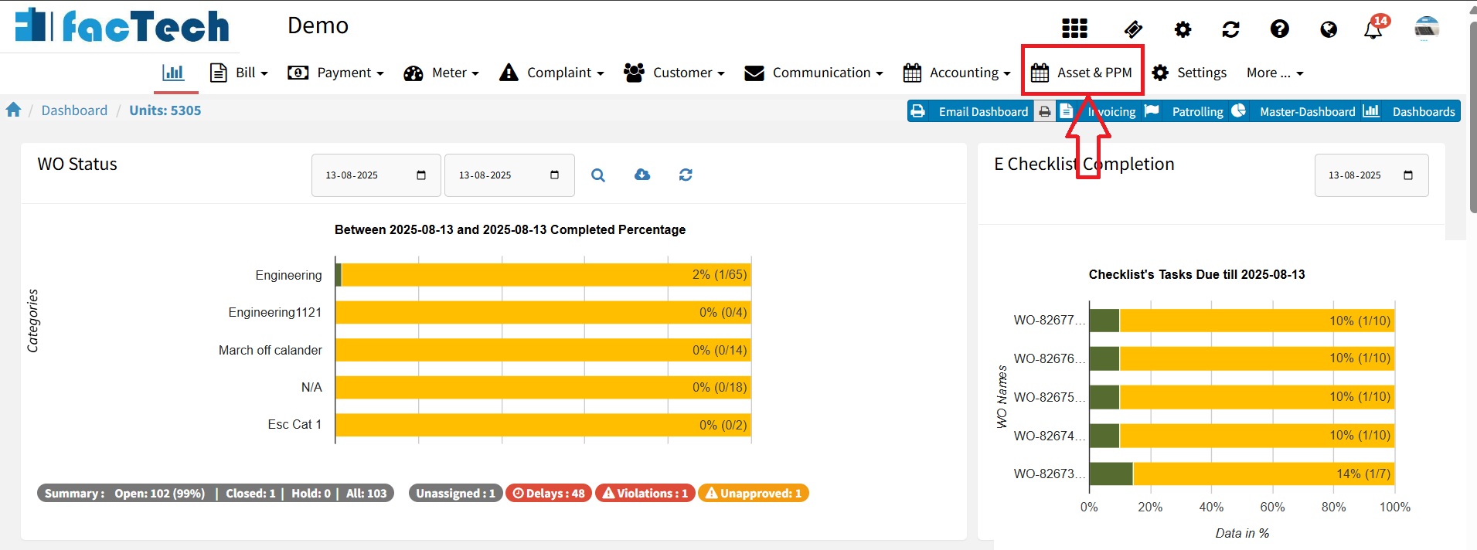
Task: Download WO Status via cloud icon
Action: (642, 175)
